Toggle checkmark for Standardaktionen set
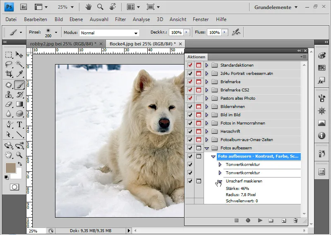Image resolution: width=331 pixels, height=235 pixels. pyautogui.click(x=190, y=65)
